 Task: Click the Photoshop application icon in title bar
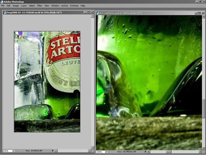2,2
